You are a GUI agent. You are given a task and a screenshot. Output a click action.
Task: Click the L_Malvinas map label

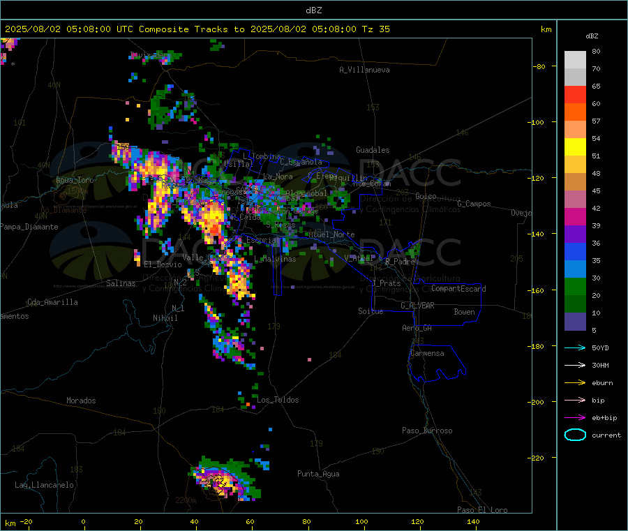[x=275, y=260]
